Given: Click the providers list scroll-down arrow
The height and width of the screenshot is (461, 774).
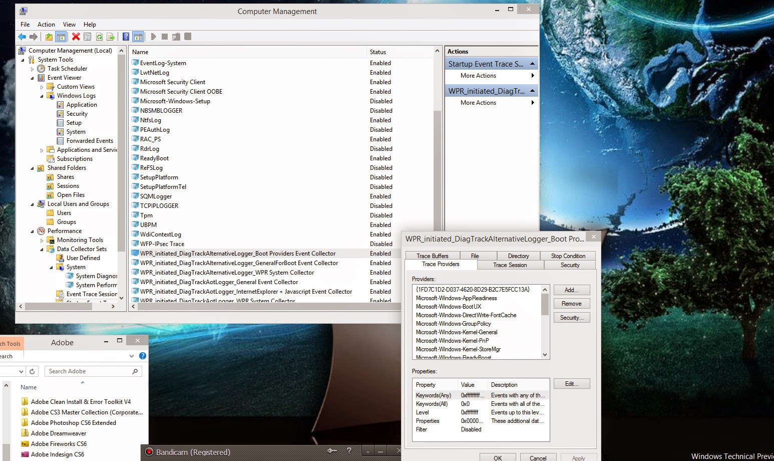Looking at the screenshot, I should (545, 355).
